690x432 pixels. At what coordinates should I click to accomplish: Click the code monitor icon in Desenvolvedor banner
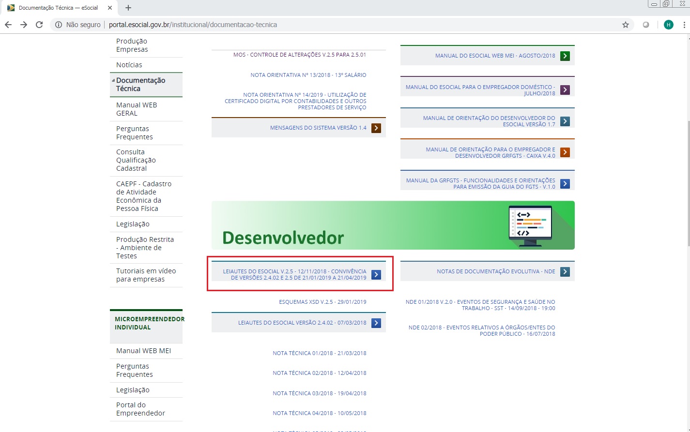(x=530, y=226)
